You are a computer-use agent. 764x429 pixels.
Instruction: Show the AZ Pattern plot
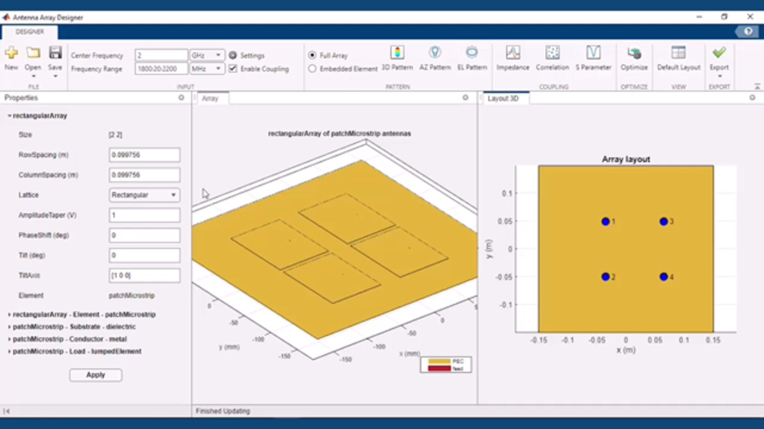click(x=435, y=58)
